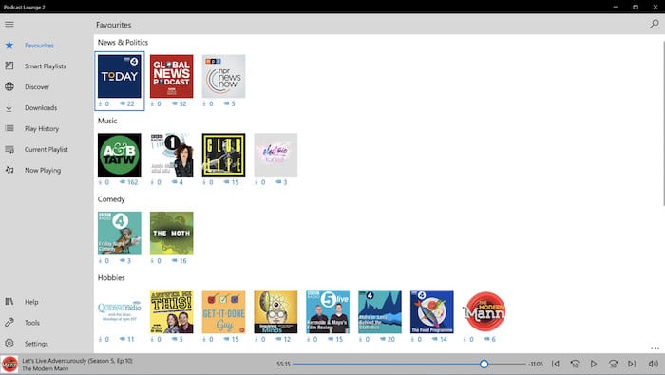Click the Discover globe icon
This screenshot has width=665, height=375.
(9, 86)
